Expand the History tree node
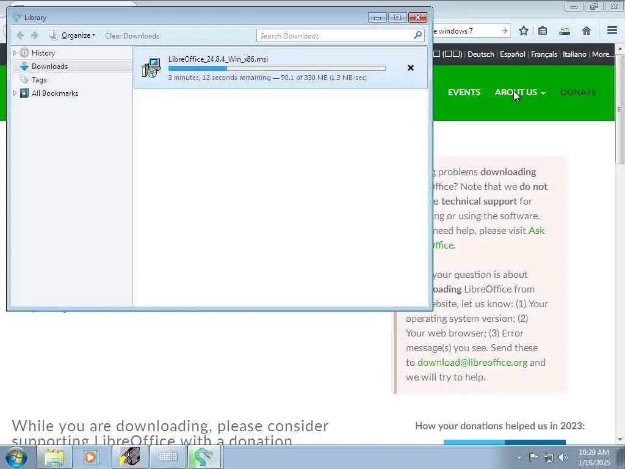The image size is (625, 469). (15, 53)
